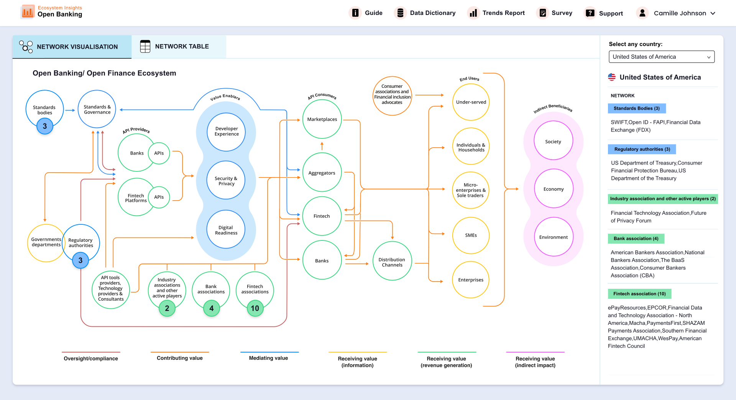Viewport: 736px width, 400px height.
Task: Open the Guide menu item
Action: pyautogui.click(x=366, y=13)
